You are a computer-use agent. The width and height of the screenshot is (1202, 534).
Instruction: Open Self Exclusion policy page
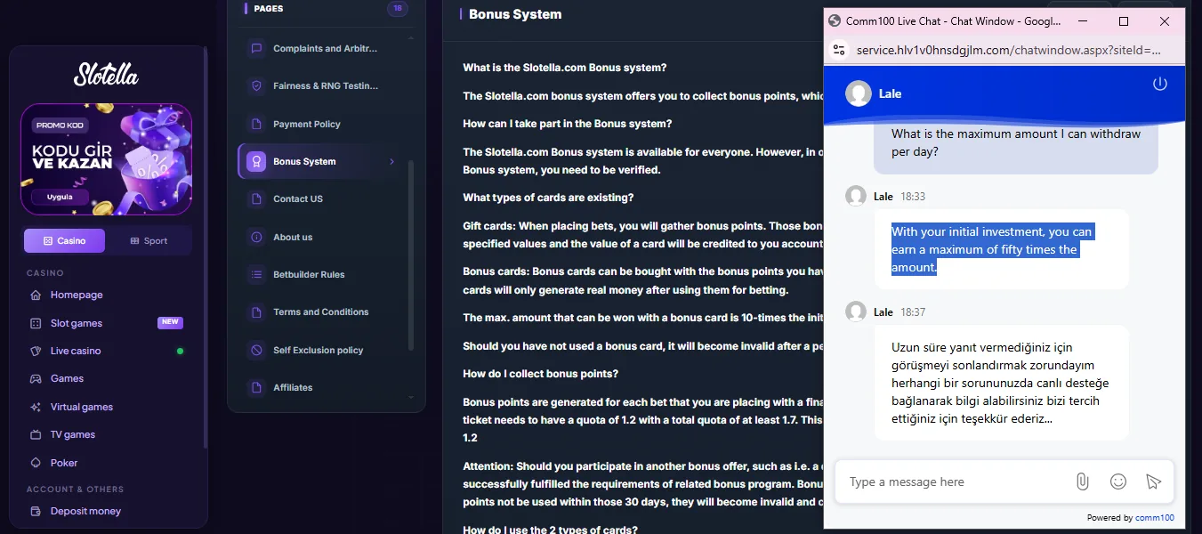(x=320, y=350)
